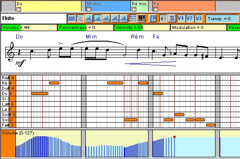
Task: Select voice V1
Action: pyautogui.click(x=181, y=18)
